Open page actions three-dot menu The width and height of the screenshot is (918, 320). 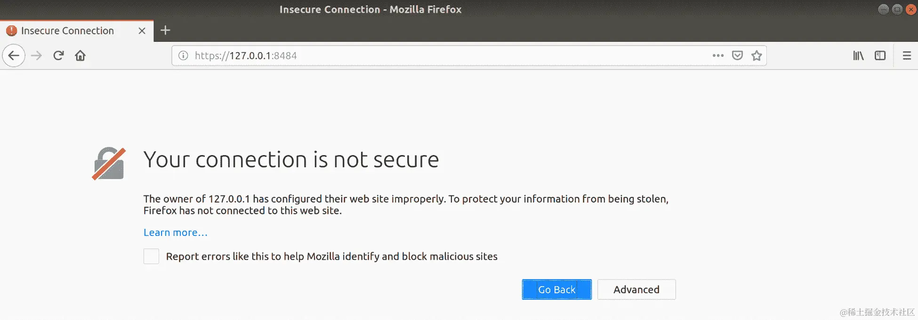[x=717, y=55]
